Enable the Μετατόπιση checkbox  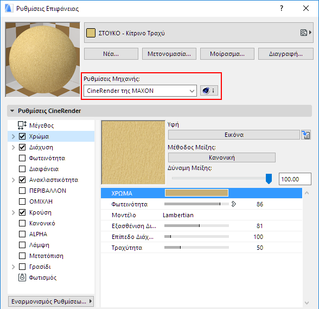pos(22,256)
